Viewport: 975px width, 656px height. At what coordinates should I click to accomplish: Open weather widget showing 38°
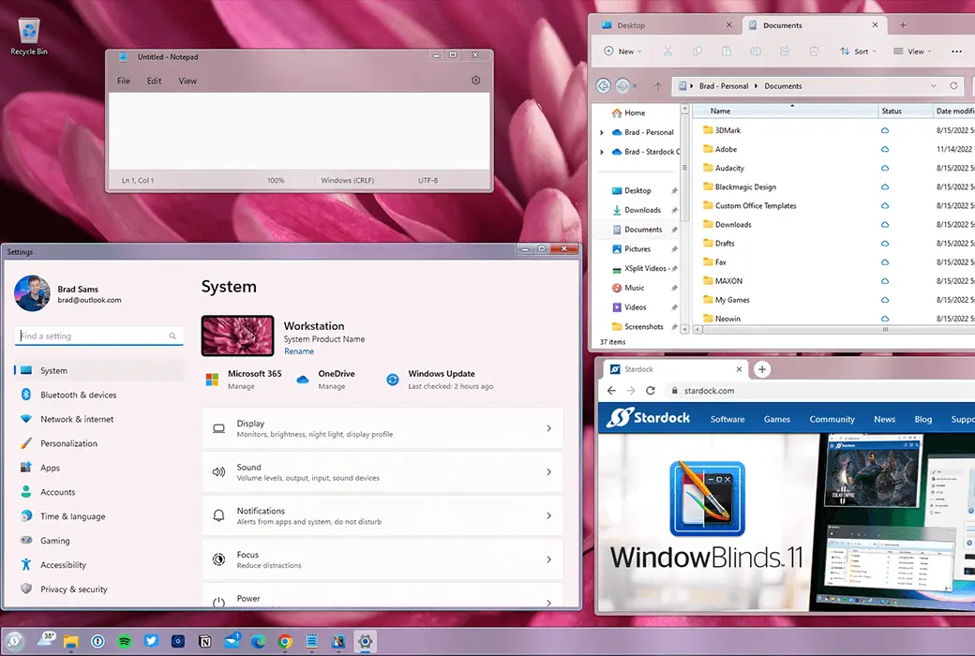47,640
